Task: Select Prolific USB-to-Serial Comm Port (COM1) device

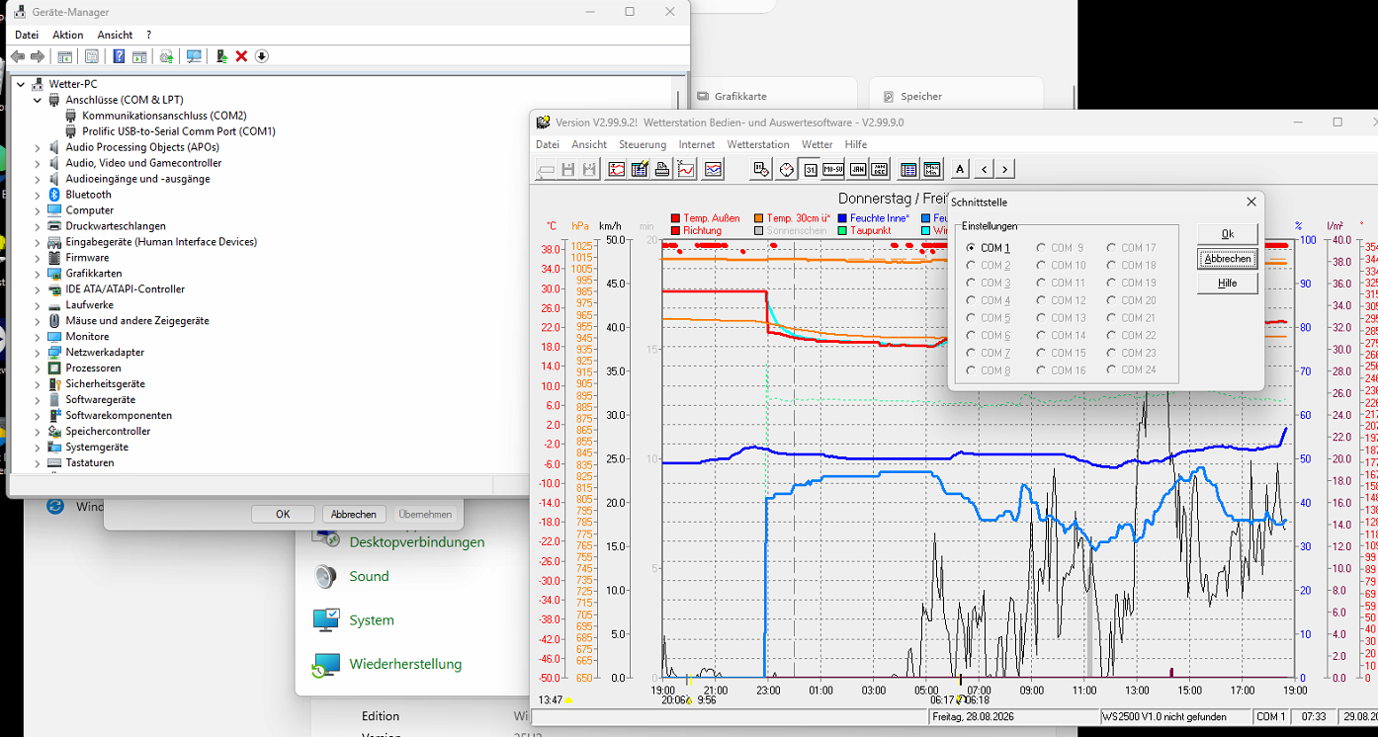Action: pyautogui.click(x=179, y=131)
